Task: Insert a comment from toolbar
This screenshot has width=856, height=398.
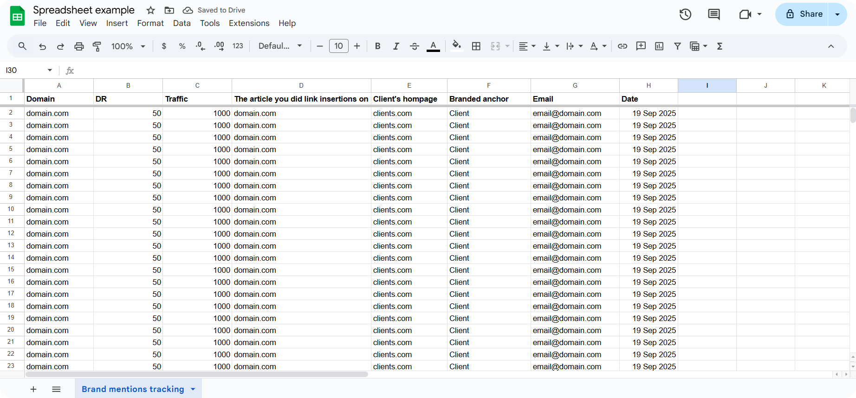Action: pyautogui.click(x=641, y=46)
